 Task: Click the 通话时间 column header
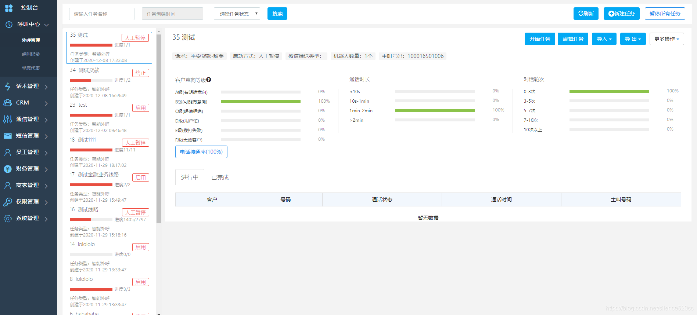click(x=502, y=199)
